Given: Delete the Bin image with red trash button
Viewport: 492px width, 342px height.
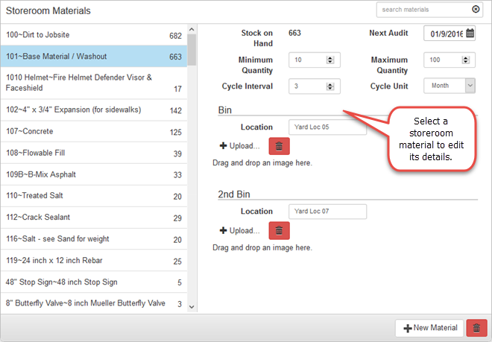Looking at the screenshot, I should [279, 146].
